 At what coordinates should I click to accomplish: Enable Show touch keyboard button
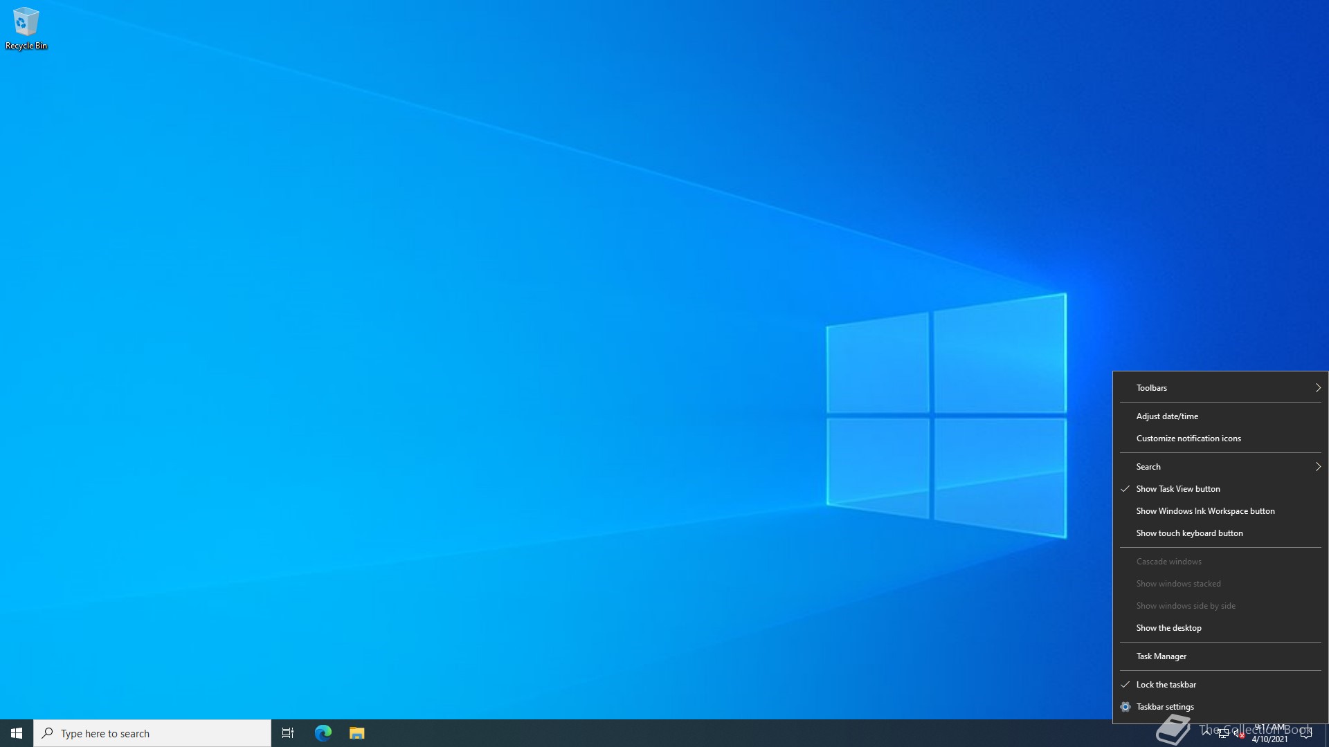(1189, 533)
